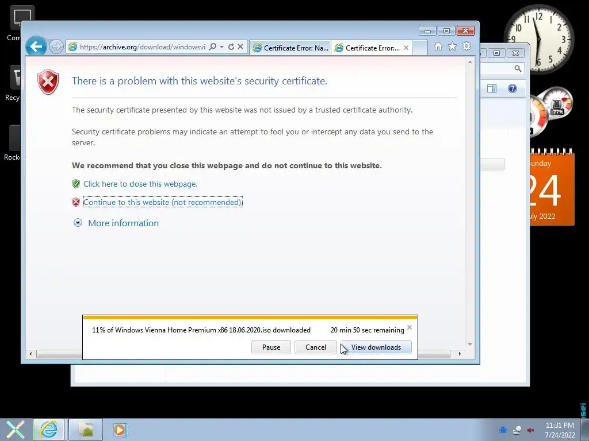Cancel the ISO download
Image resolution: width=589 pixels, height=441 pixels.
(316, 347)
